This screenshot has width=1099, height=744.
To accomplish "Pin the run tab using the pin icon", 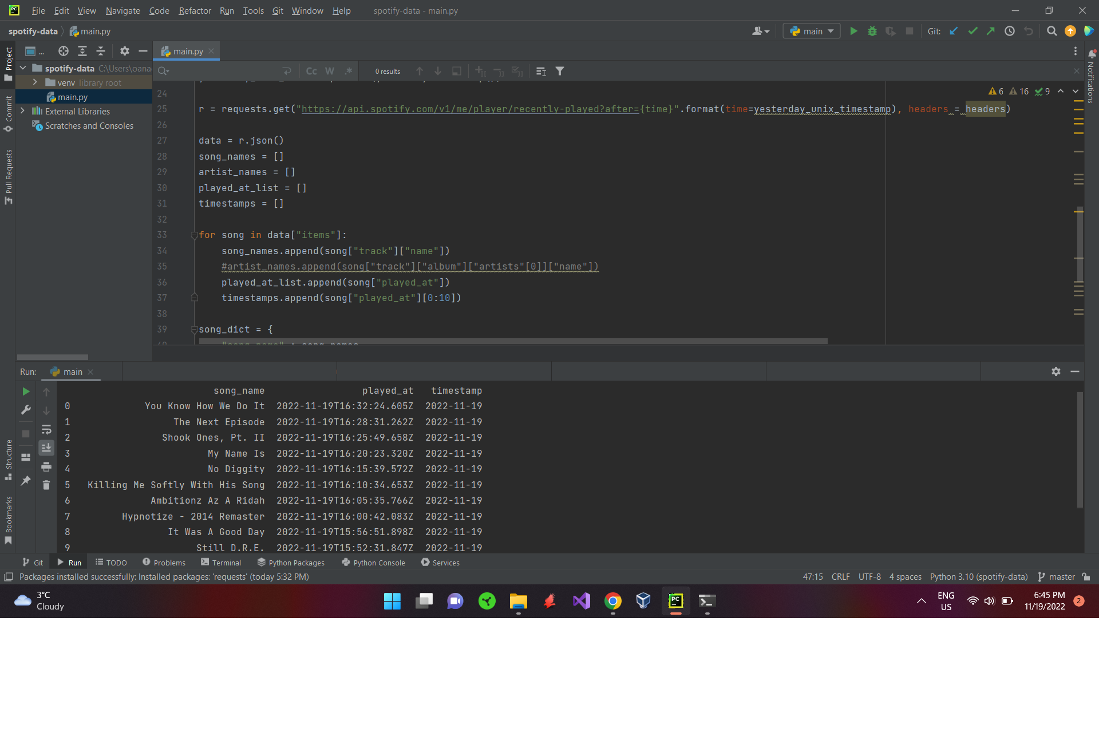I will (x=26, y=481).
